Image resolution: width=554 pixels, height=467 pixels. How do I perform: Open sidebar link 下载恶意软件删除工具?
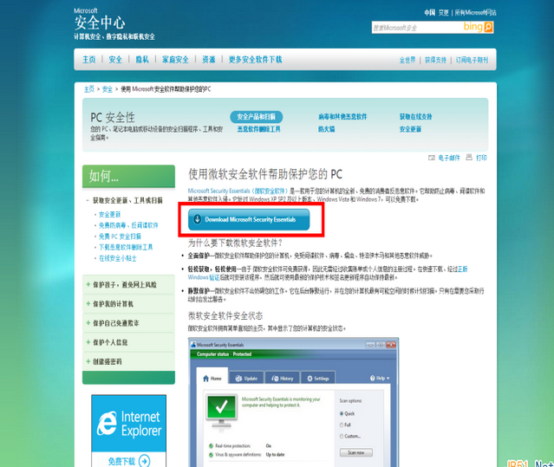(x=126, y=247)
